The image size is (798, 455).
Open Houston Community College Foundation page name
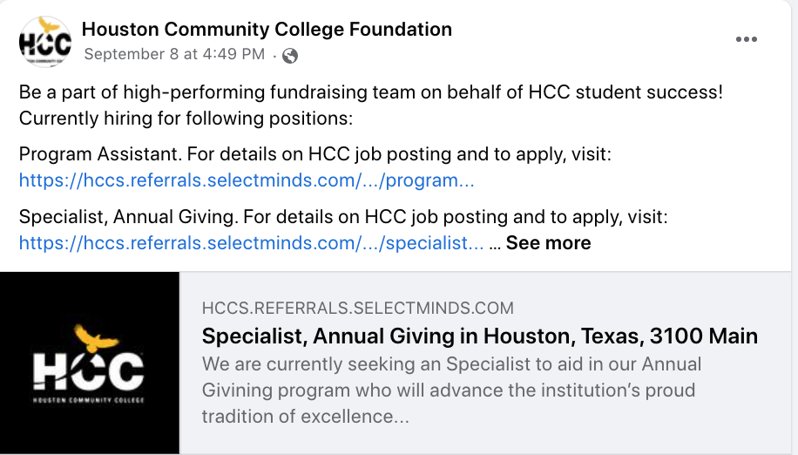coord(267,29)
